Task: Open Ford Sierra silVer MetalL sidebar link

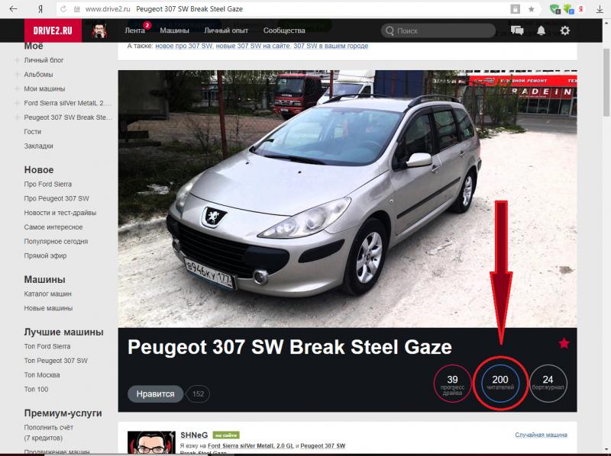Action: tap(68, 103)
